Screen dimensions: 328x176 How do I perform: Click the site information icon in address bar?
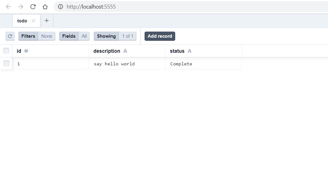point(60,7)
